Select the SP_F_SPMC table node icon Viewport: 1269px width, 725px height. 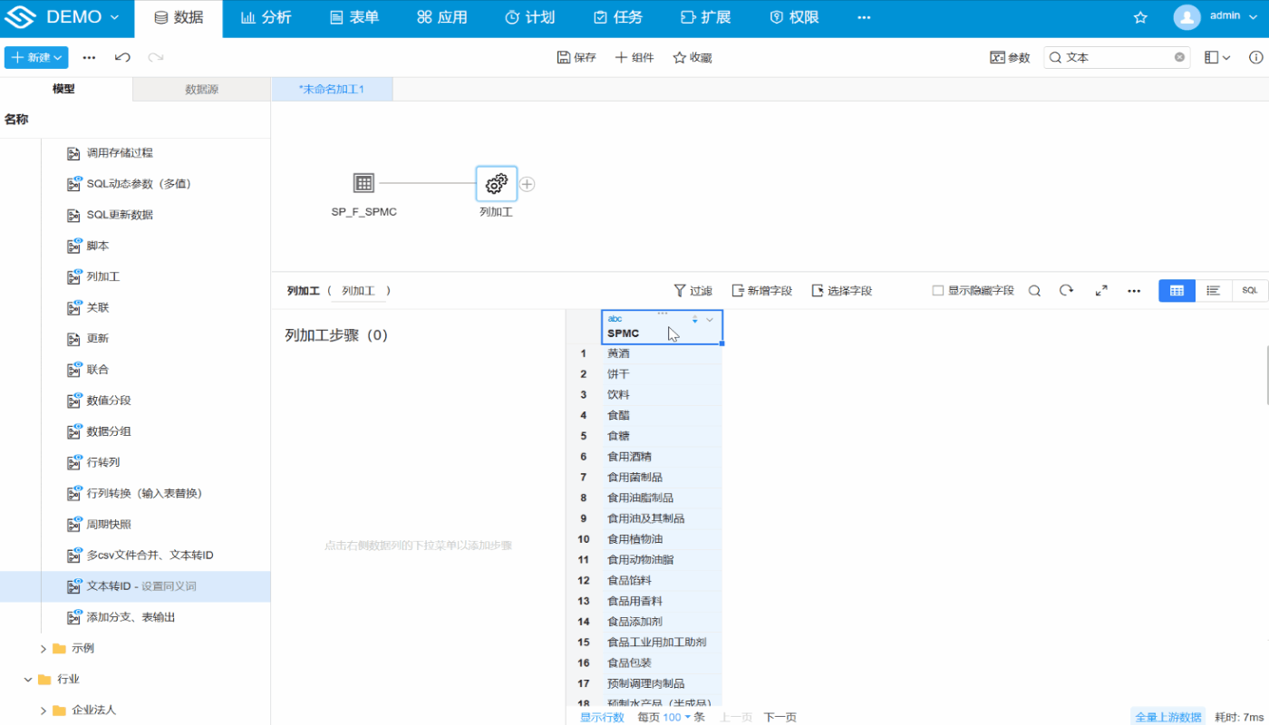[363, 183]
